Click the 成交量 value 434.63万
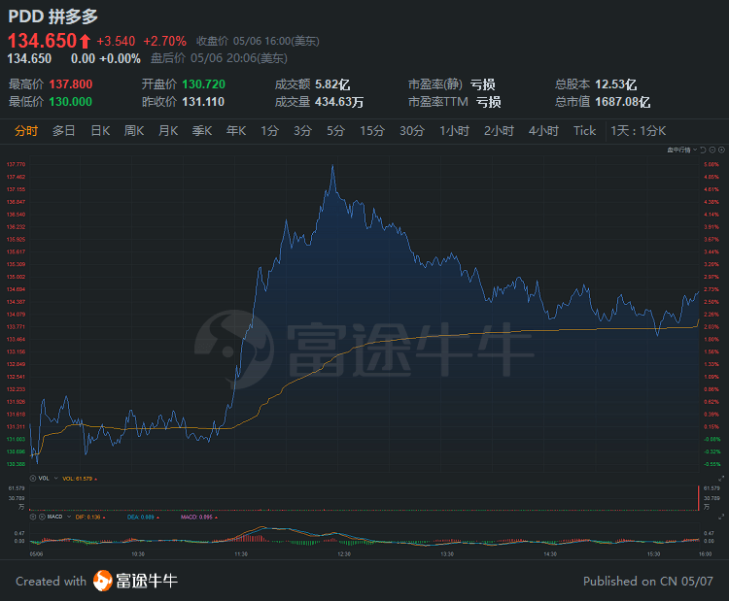729x601 pixels. point(339,102)
